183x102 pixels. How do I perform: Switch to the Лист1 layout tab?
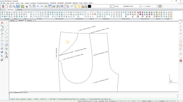click(22, 92)
